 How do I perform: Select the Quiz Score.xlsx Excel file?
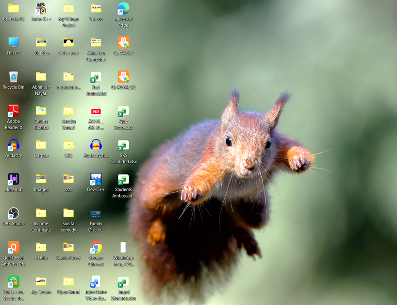(123, 112)
